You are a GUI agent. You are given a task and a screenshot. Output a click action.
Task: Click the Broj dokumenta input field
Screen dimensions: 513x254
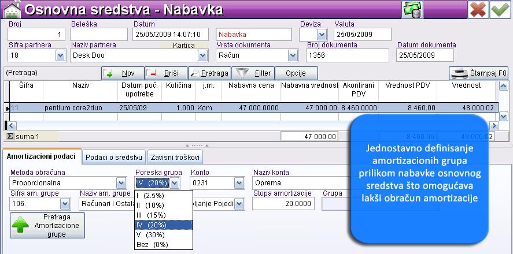(x=347, y=55)
